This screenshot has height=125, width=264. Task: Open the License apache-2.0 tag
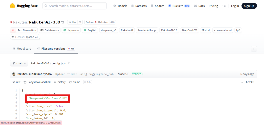pos(25,37)
